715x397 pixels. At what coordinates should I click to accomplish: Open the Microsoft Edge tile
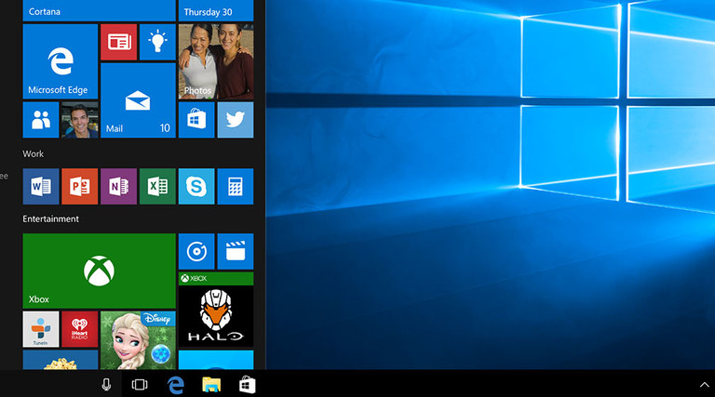pyautogui.click(x=61, y=61)
